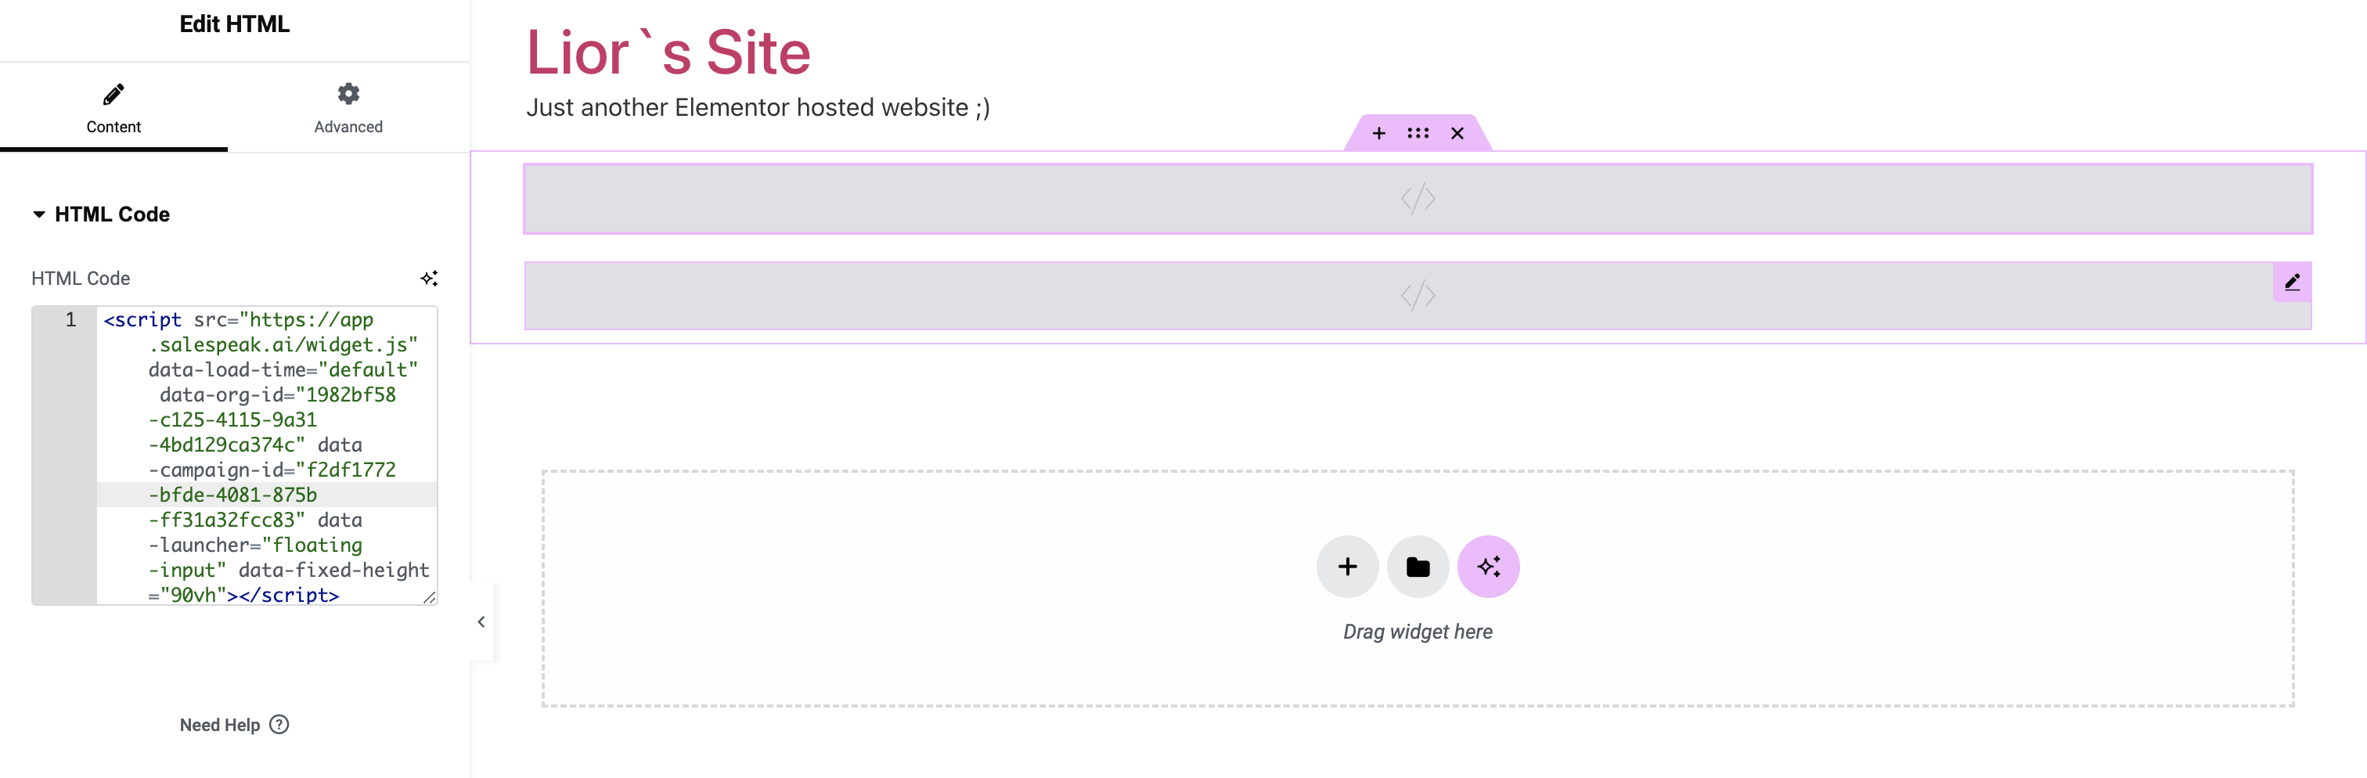The height and width of the screenshot is (778, 2367).
Task: Switch to the Content tab
Action: [113, 108]
